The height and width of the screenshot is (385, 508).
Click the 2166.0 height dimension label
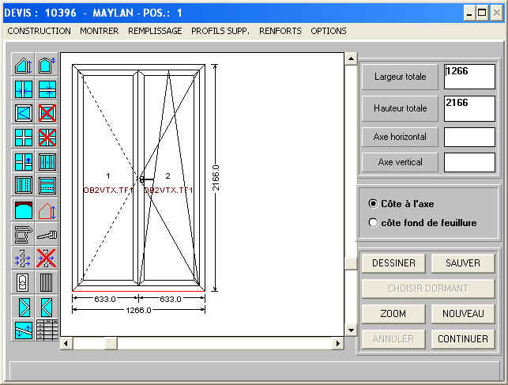tap(216, 178)
